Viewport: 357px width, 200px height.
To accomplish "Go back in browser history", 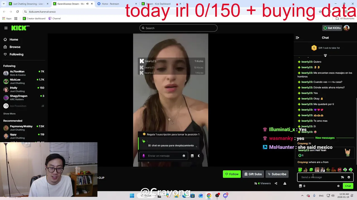I will pos(4,12).
